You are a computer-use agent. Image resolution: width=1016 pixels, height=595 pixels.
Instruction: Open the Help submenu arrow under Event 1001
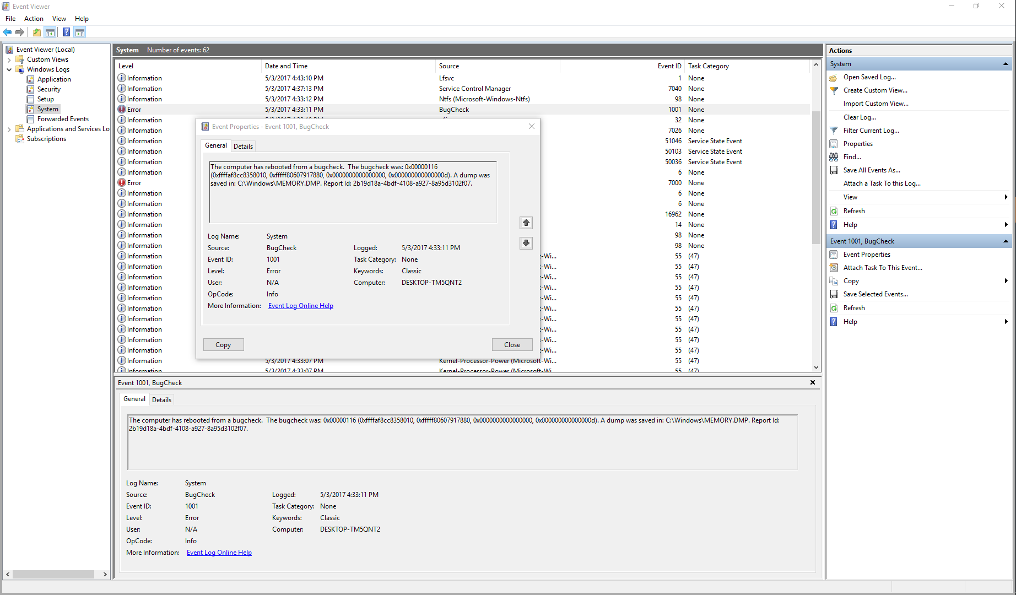tap(1006, 322)
